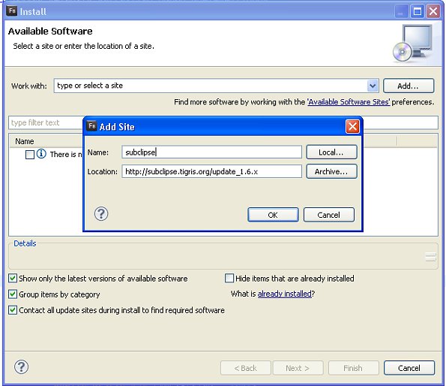Enable 'Hide items that are already installed'

[x=229, y=278]
